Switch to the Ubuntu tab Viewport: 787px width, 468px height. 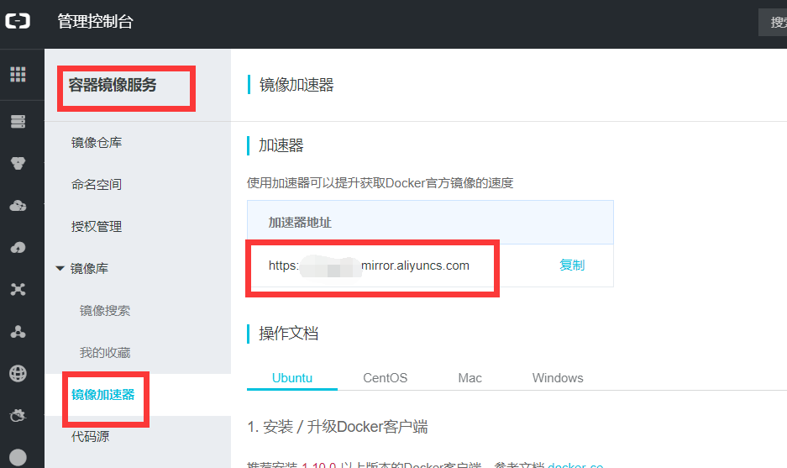292,377
